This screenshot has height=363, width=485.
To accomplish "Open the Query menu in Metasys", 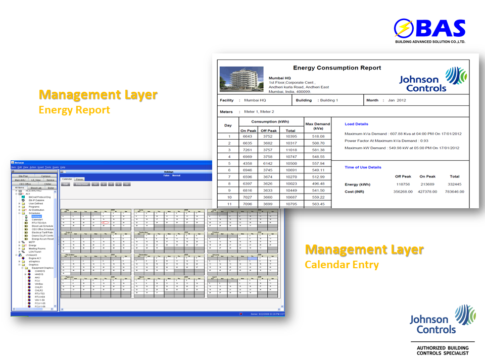I will (x=56, y=167).
